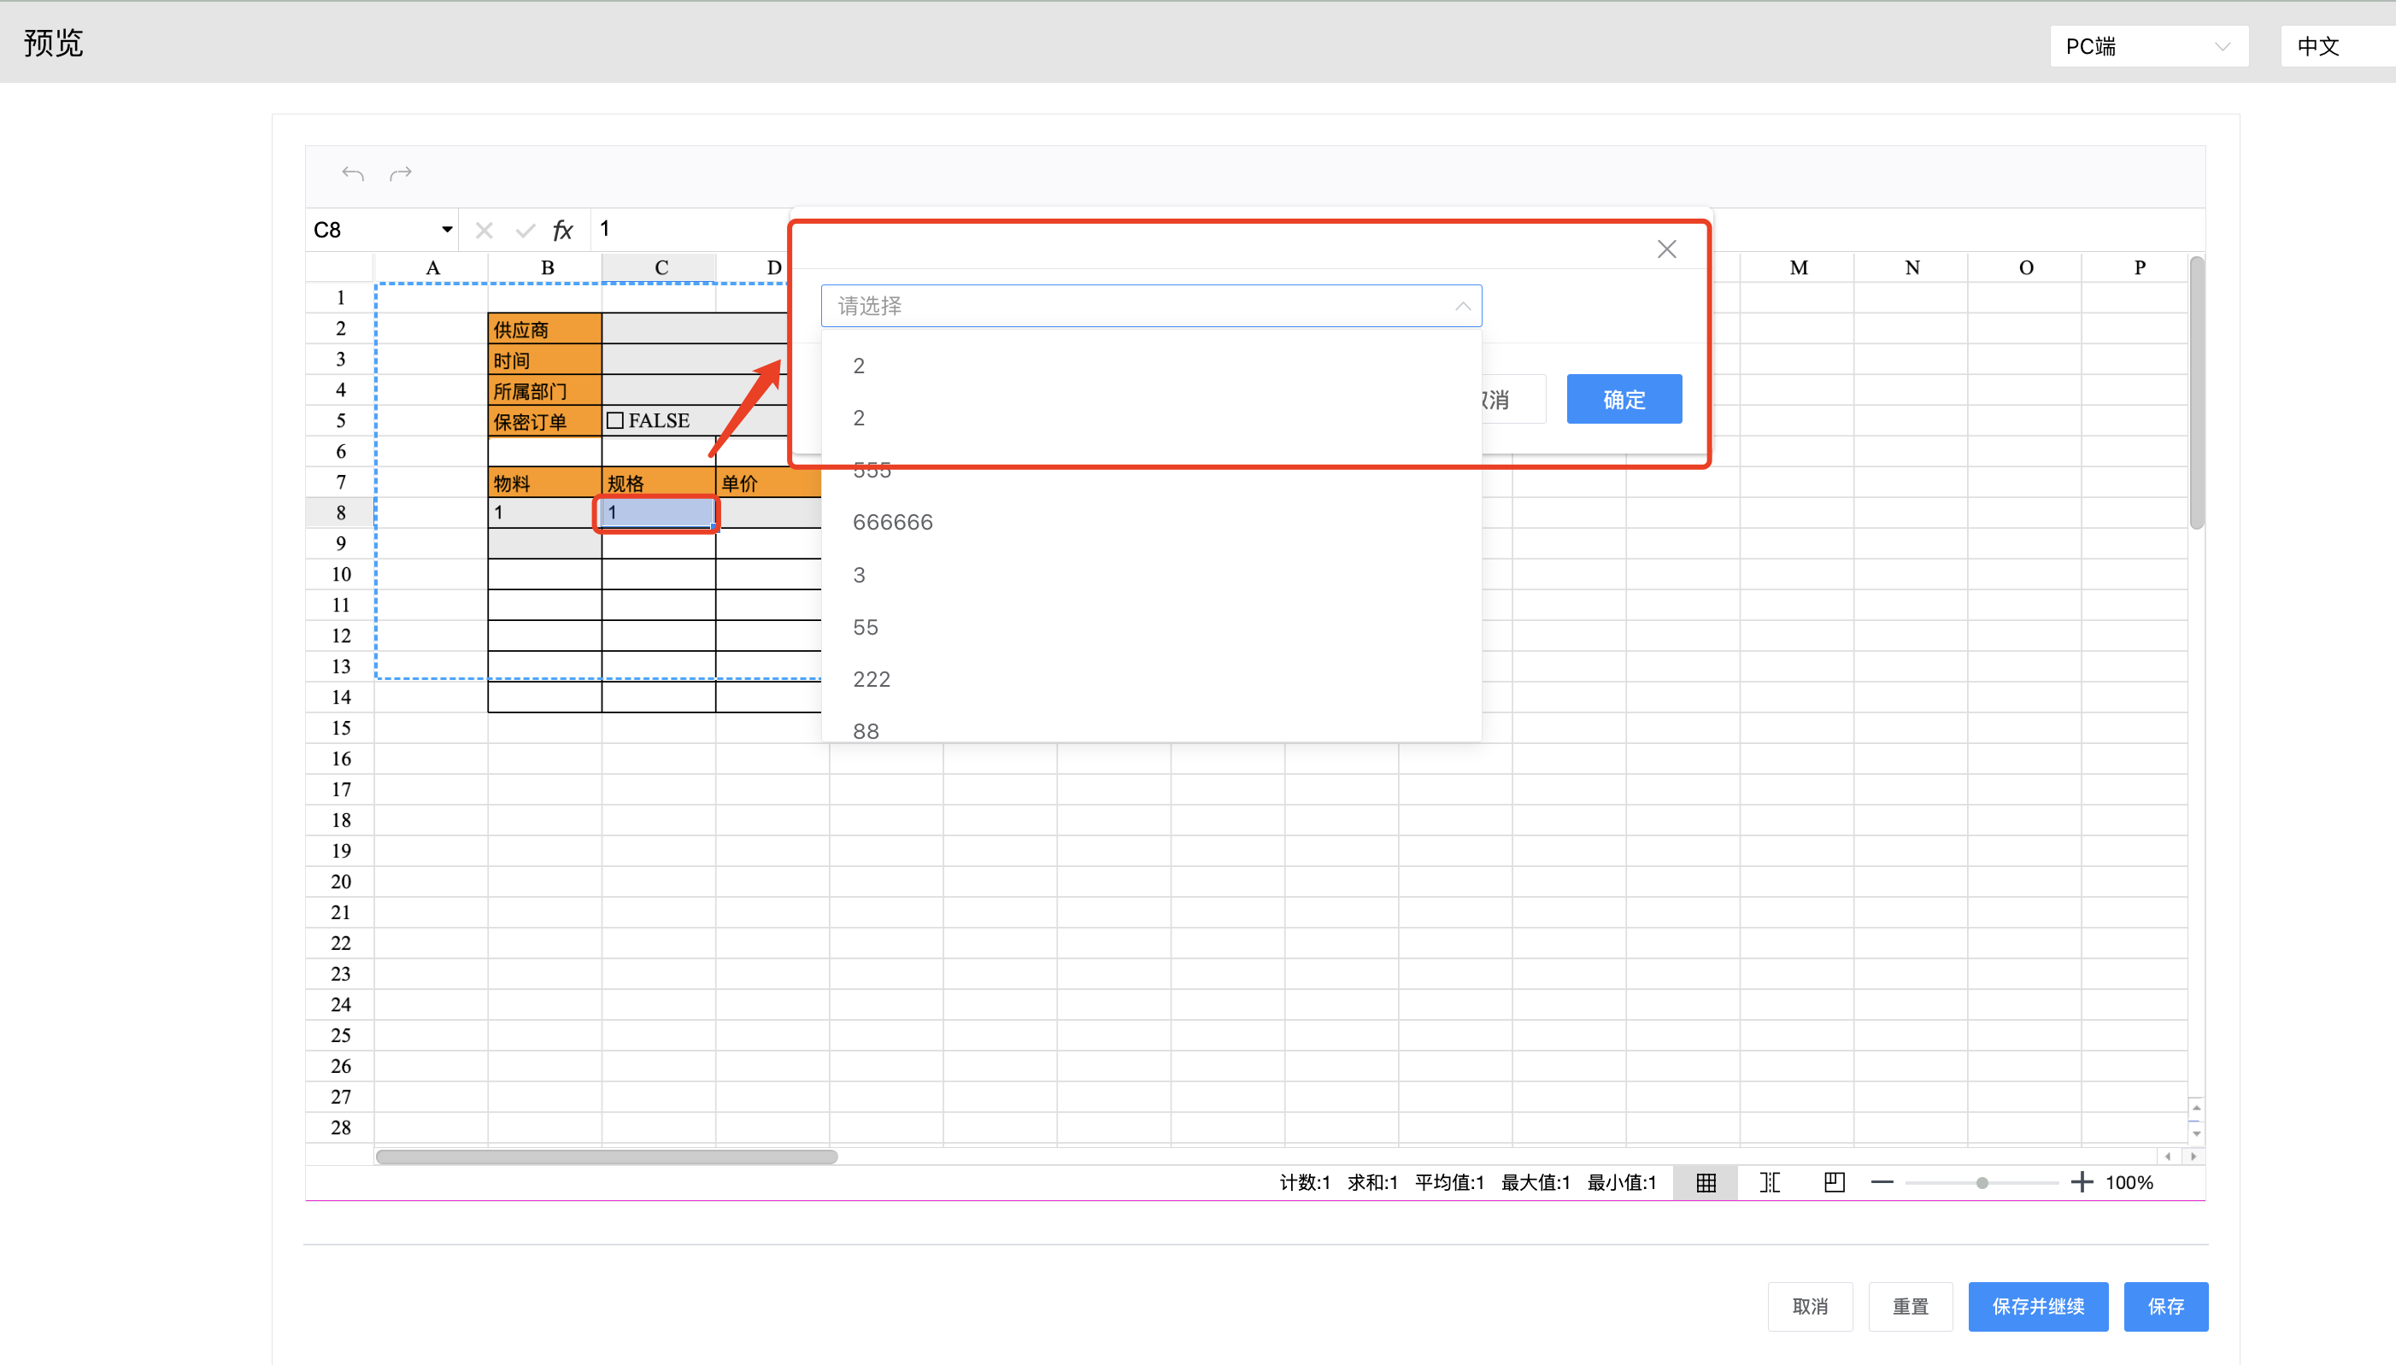Click the 保存并继续 button

2038,1306
